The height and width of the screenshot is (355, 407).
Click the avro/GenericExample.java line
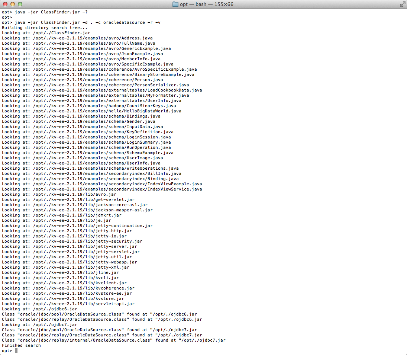86,49
